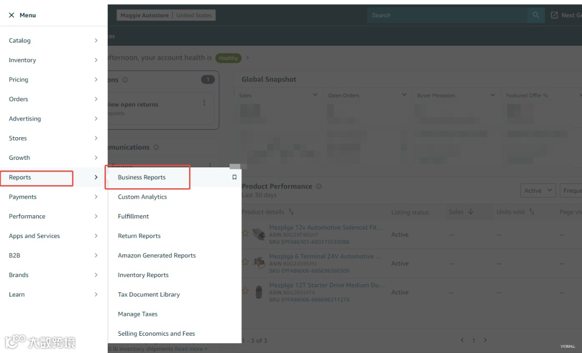This screenshot has width=582, height=353.
Task: Close the menu with the X icon
Action: click(x=11, y=15)
